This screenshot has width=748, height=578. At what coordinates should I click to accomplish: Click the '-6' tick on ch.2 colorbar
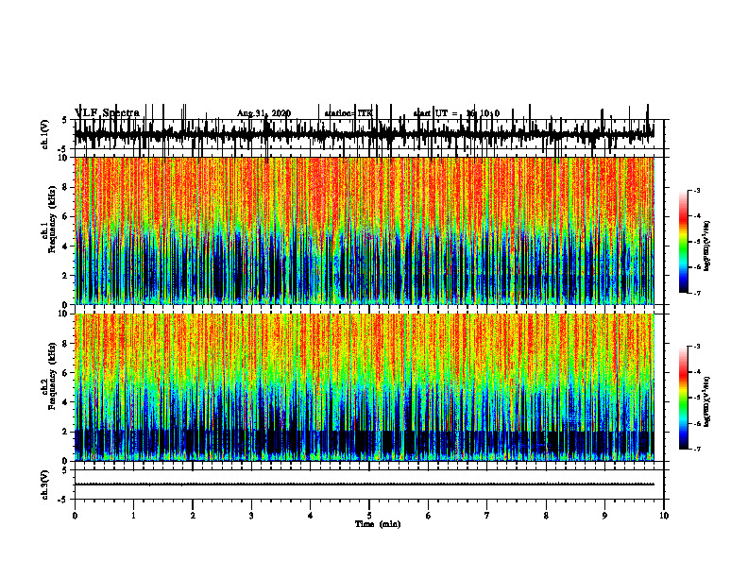pyautogui.click(x=697, y=423)
